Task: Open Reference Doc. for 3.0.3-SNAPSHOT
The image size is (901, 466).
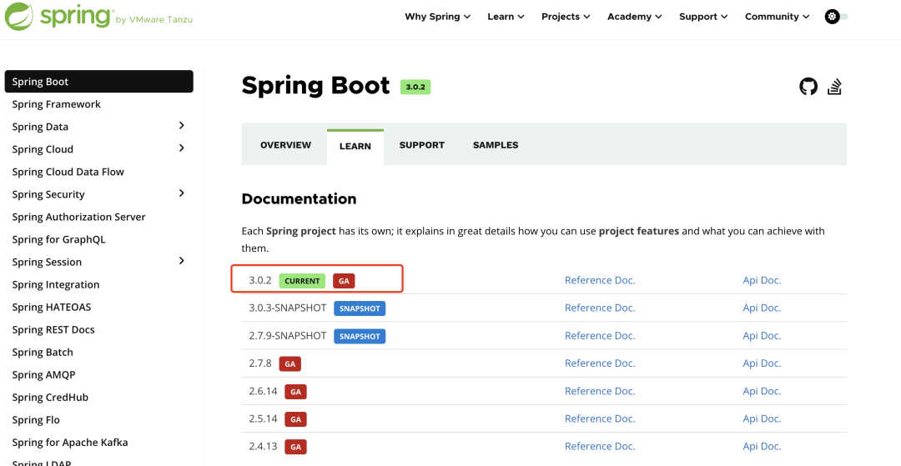Action: [600, 308]
